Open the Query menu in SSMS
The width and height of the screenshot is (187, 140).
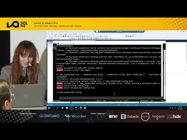click(60, 34)
